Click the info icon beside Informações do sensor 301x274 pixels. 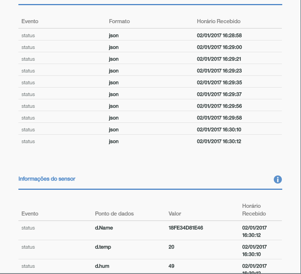(277, 179)
